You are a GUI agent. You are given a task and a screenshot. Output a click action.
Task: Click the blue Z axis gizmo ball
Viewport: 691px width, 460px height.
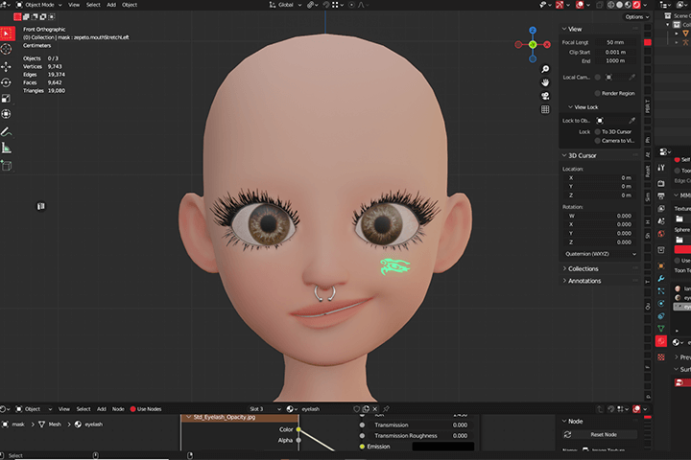pyautogui.click(x=533, y=31)
